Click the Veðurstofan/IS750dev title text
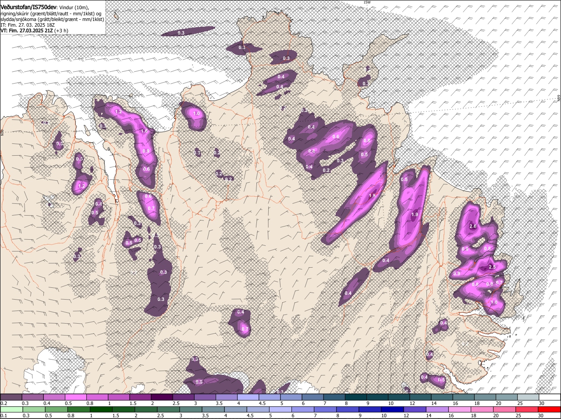This screenshot has width=561, height=419. [x=28, y=7]
